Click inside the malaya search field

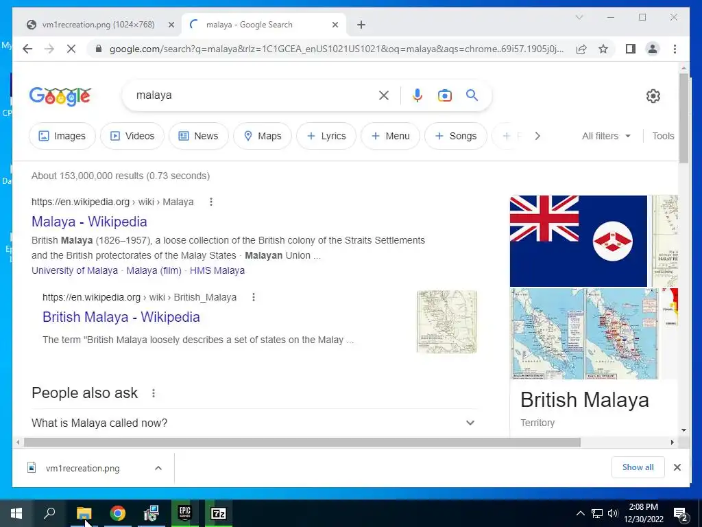pyautogui.click(x=255, y=95)
